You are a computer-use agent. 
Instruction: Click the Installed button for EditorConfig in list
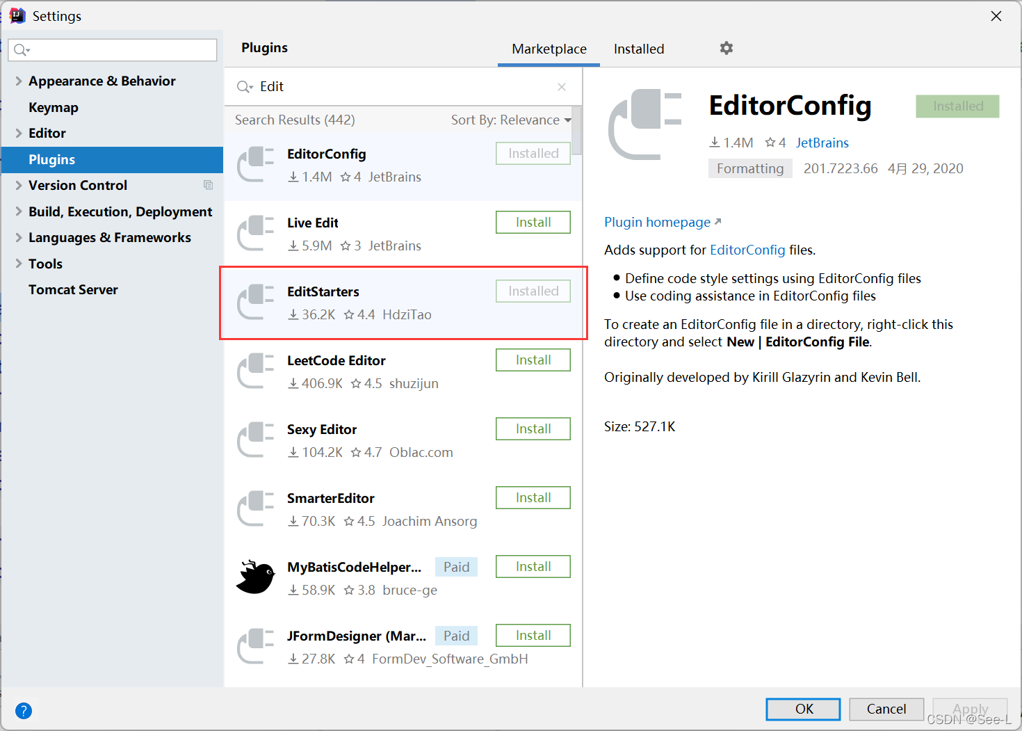533,154
